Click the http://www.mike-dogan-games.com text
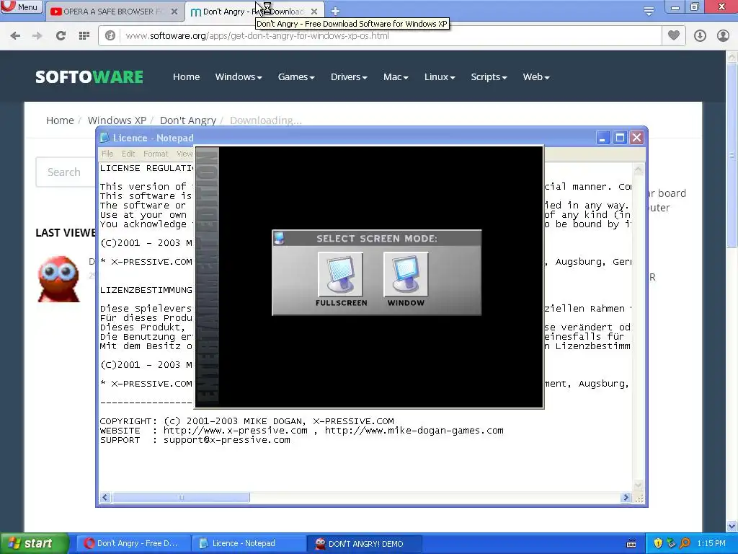Viewport: 738px width, 554px height. pos(414,431)
